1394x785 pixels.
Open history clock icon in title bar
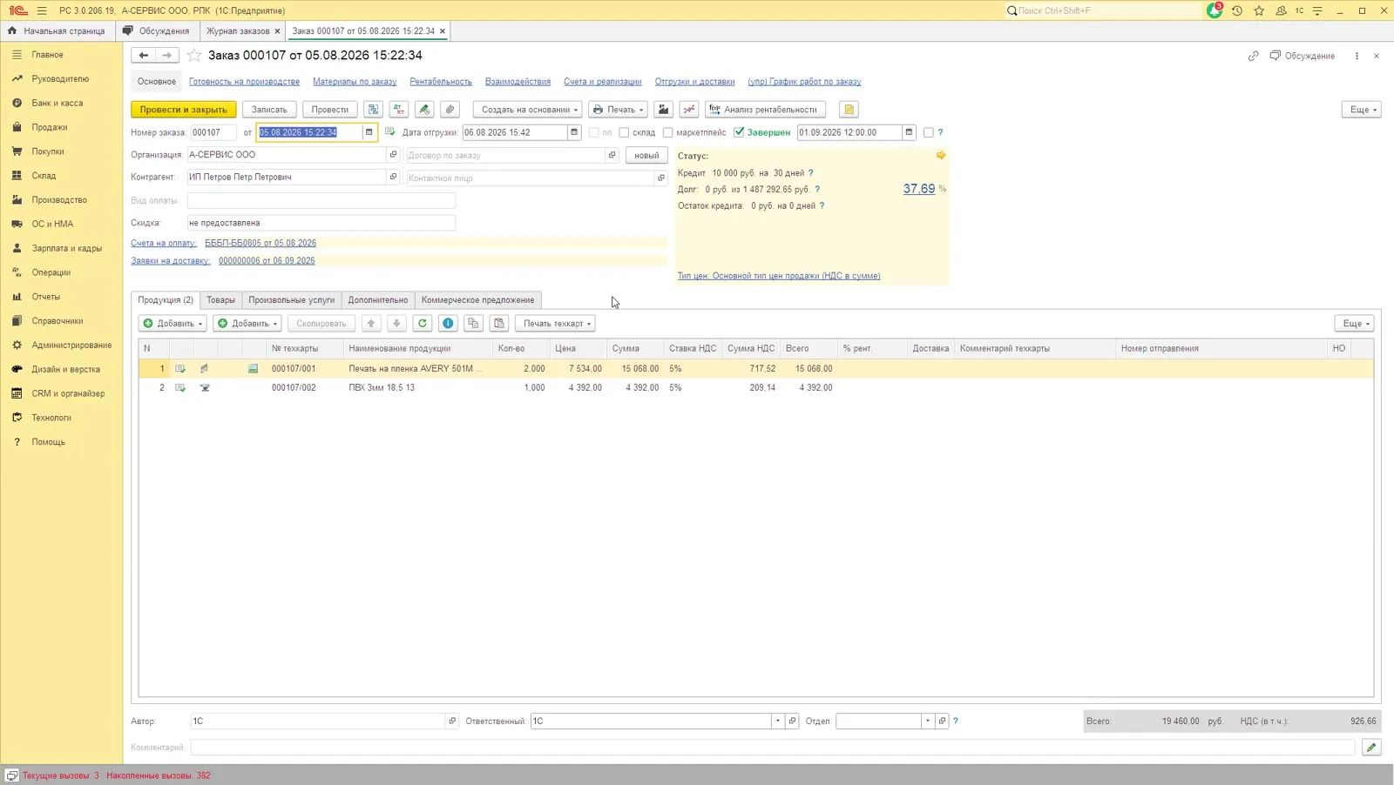pyautogui.click(x=1236, y=10)
